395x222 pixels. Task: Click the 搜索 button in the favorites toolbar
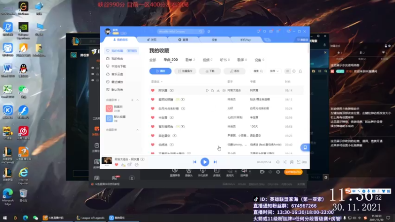[x=258, y=71]
